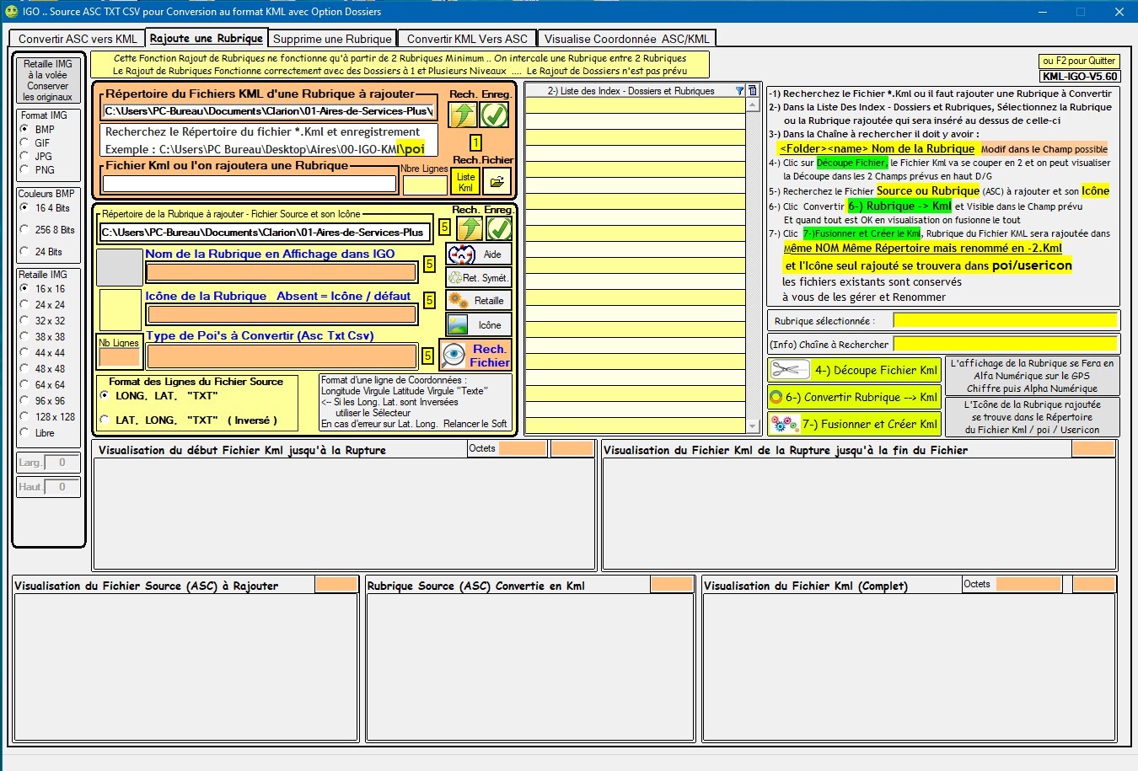Click the 7-) Fusionner et Créer Kml button
Image resolution: width=1138 pixels, height=771 pixels.
coord(854,424)
